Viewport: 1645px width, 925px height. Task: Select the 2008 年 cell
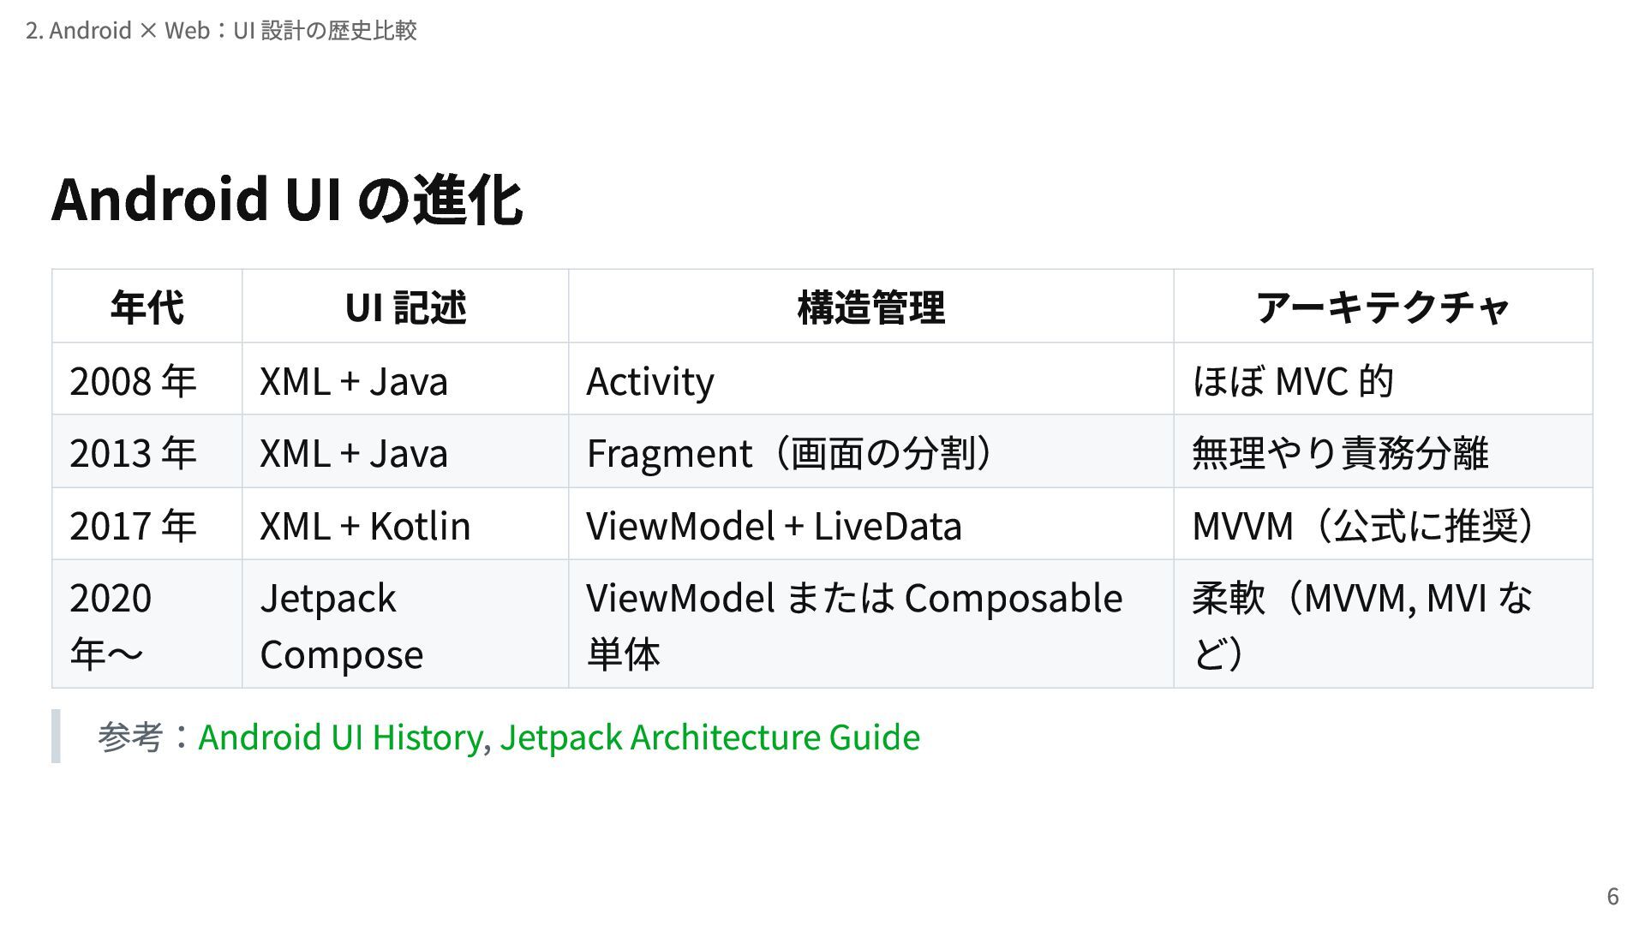(133, 381)
